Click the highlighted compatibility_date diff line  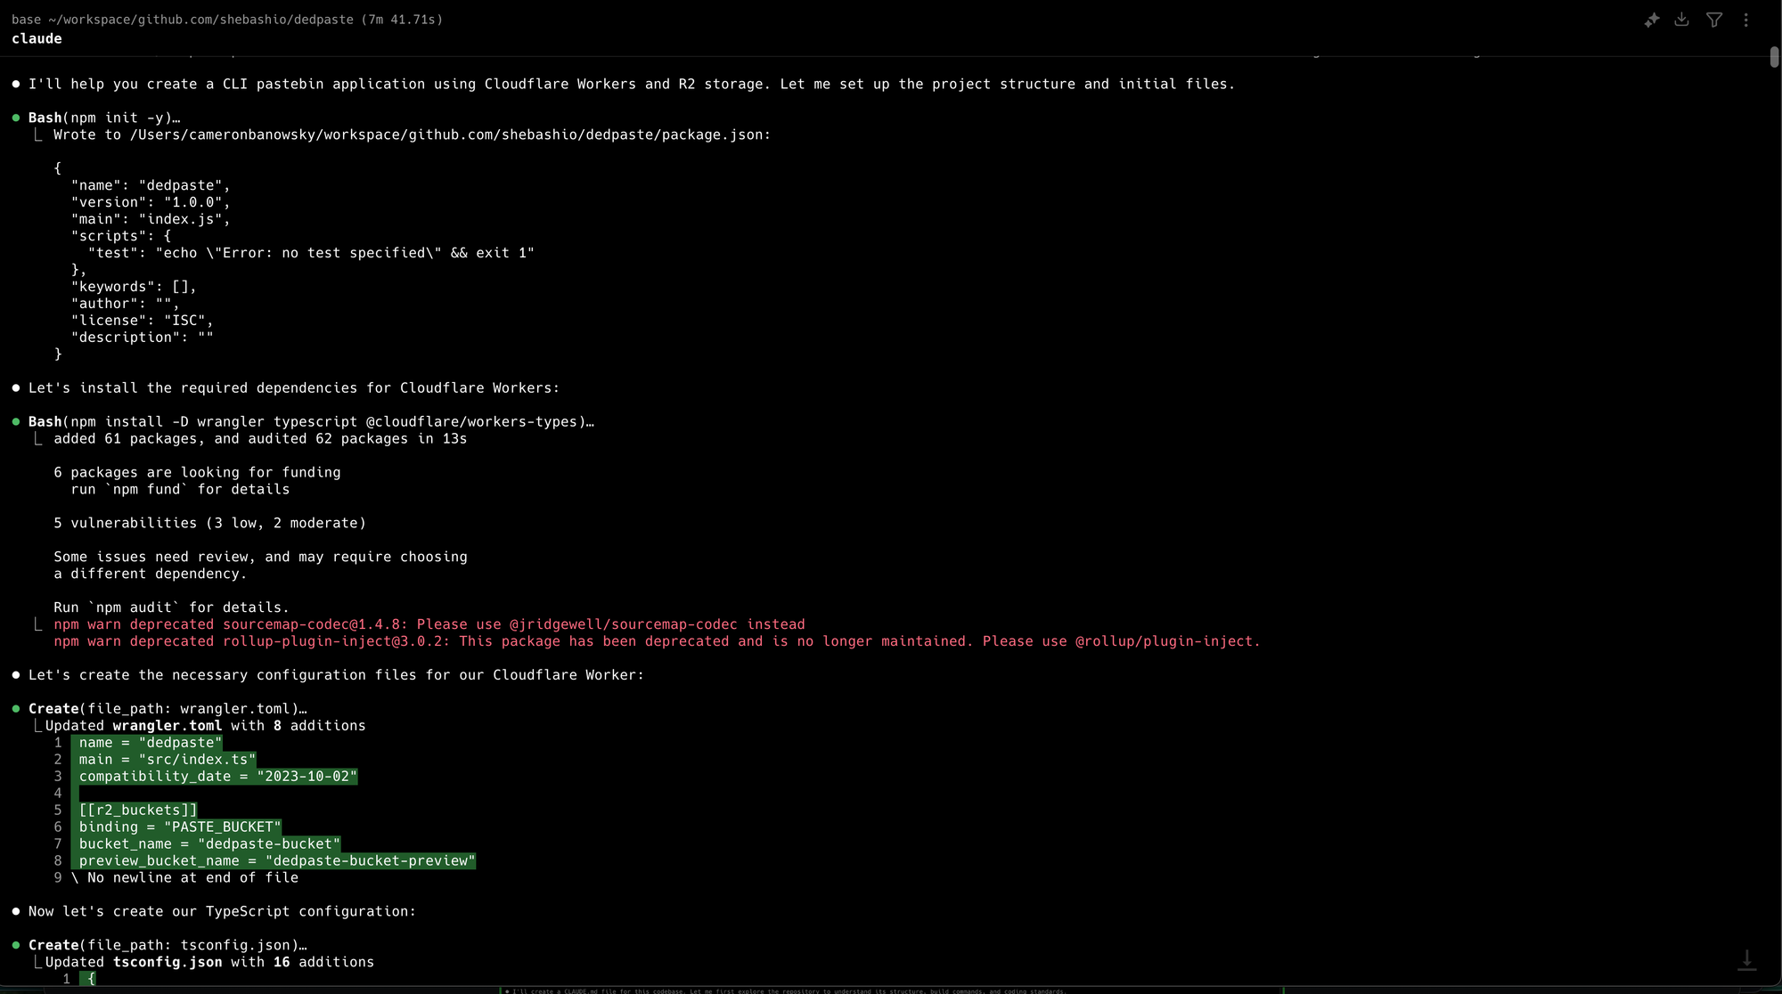click(218, 777)
